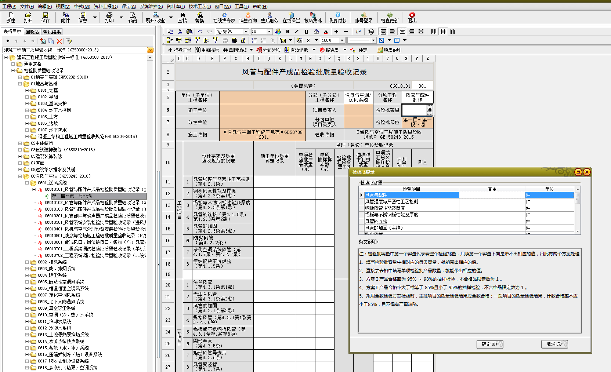This screenshot has height=372, width=611.
Task: Select tree item 06010102_风管与配件产成品检验批质量验收记录
Action: click(95, 203)
